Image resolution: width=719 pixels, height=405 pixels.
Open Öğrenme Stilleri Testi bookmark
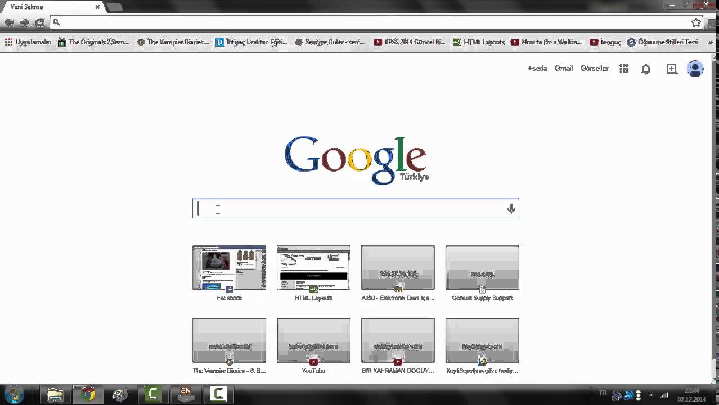(x=663, y=42)
